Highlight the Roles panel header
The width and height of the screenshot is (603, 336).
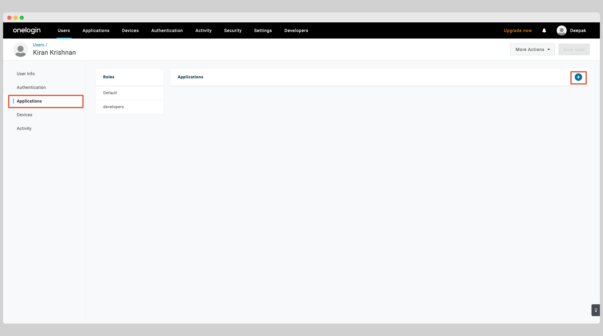[108, 77]
